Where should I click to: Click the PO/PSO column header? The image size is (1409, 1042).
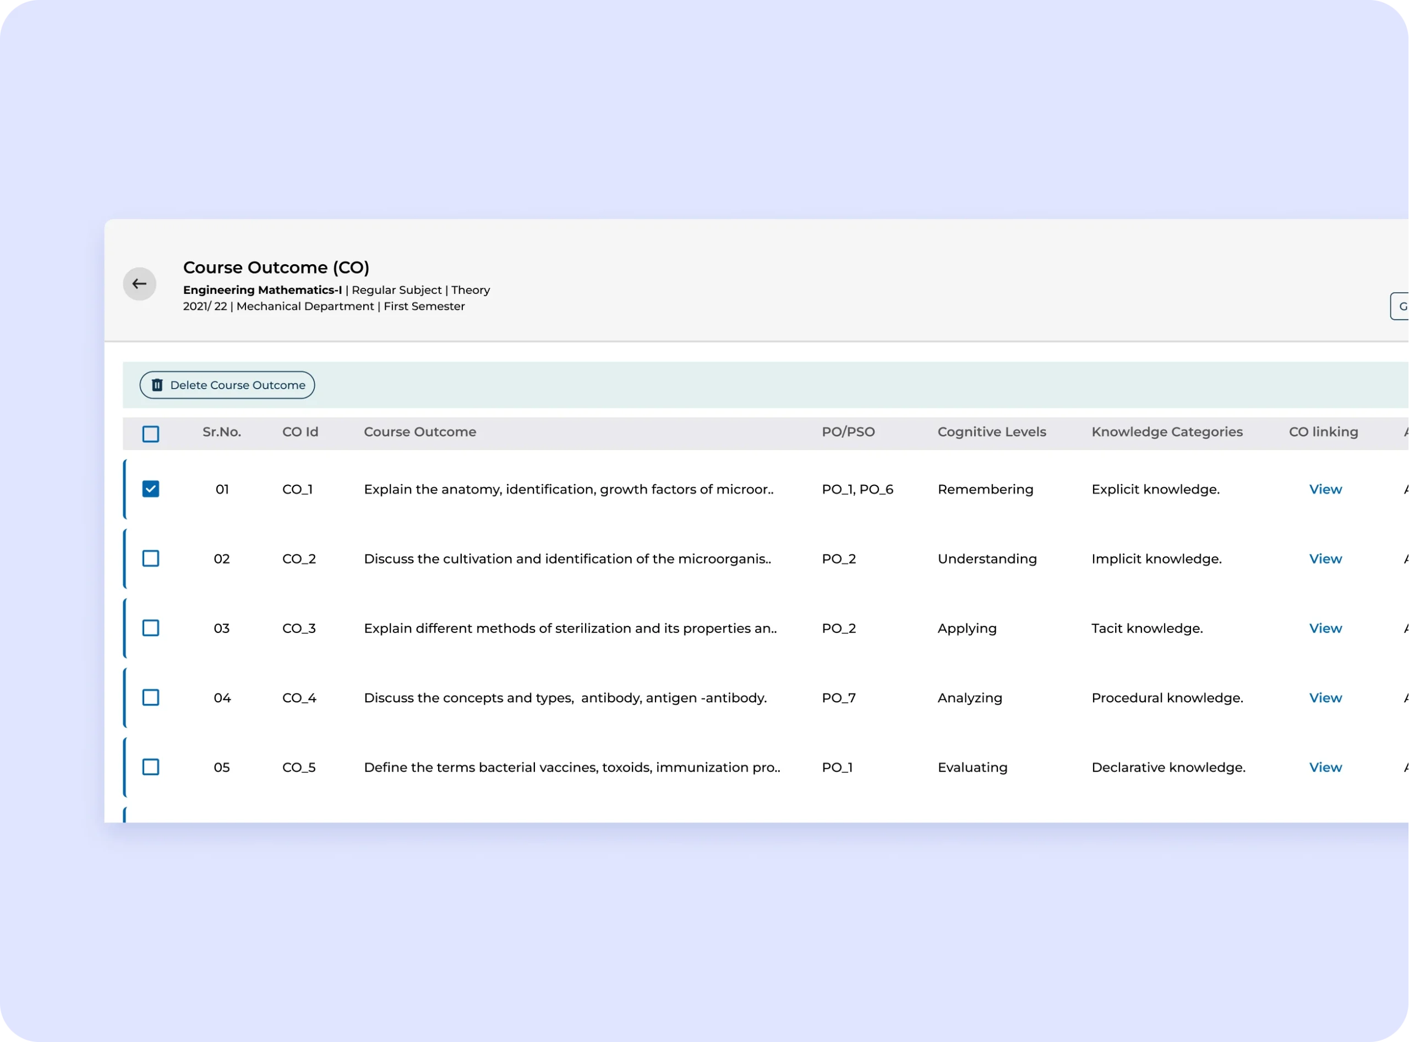click(x=848, y=432)
